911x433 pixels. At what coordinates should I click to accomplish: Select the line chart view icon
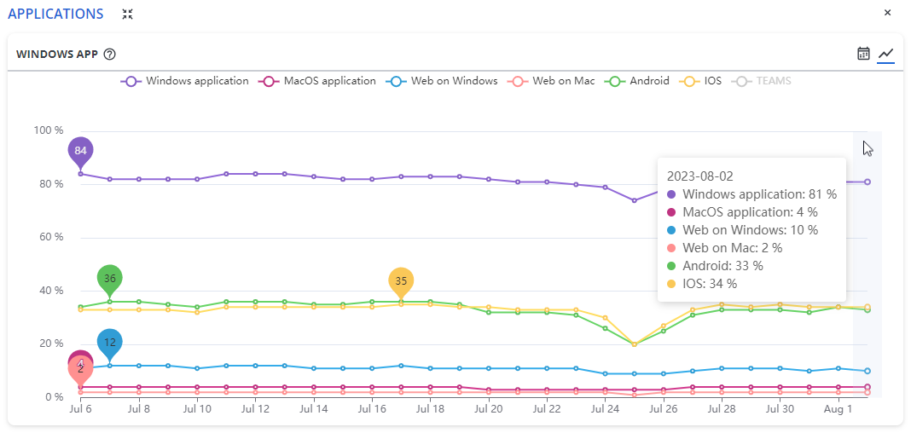point(886,54)
